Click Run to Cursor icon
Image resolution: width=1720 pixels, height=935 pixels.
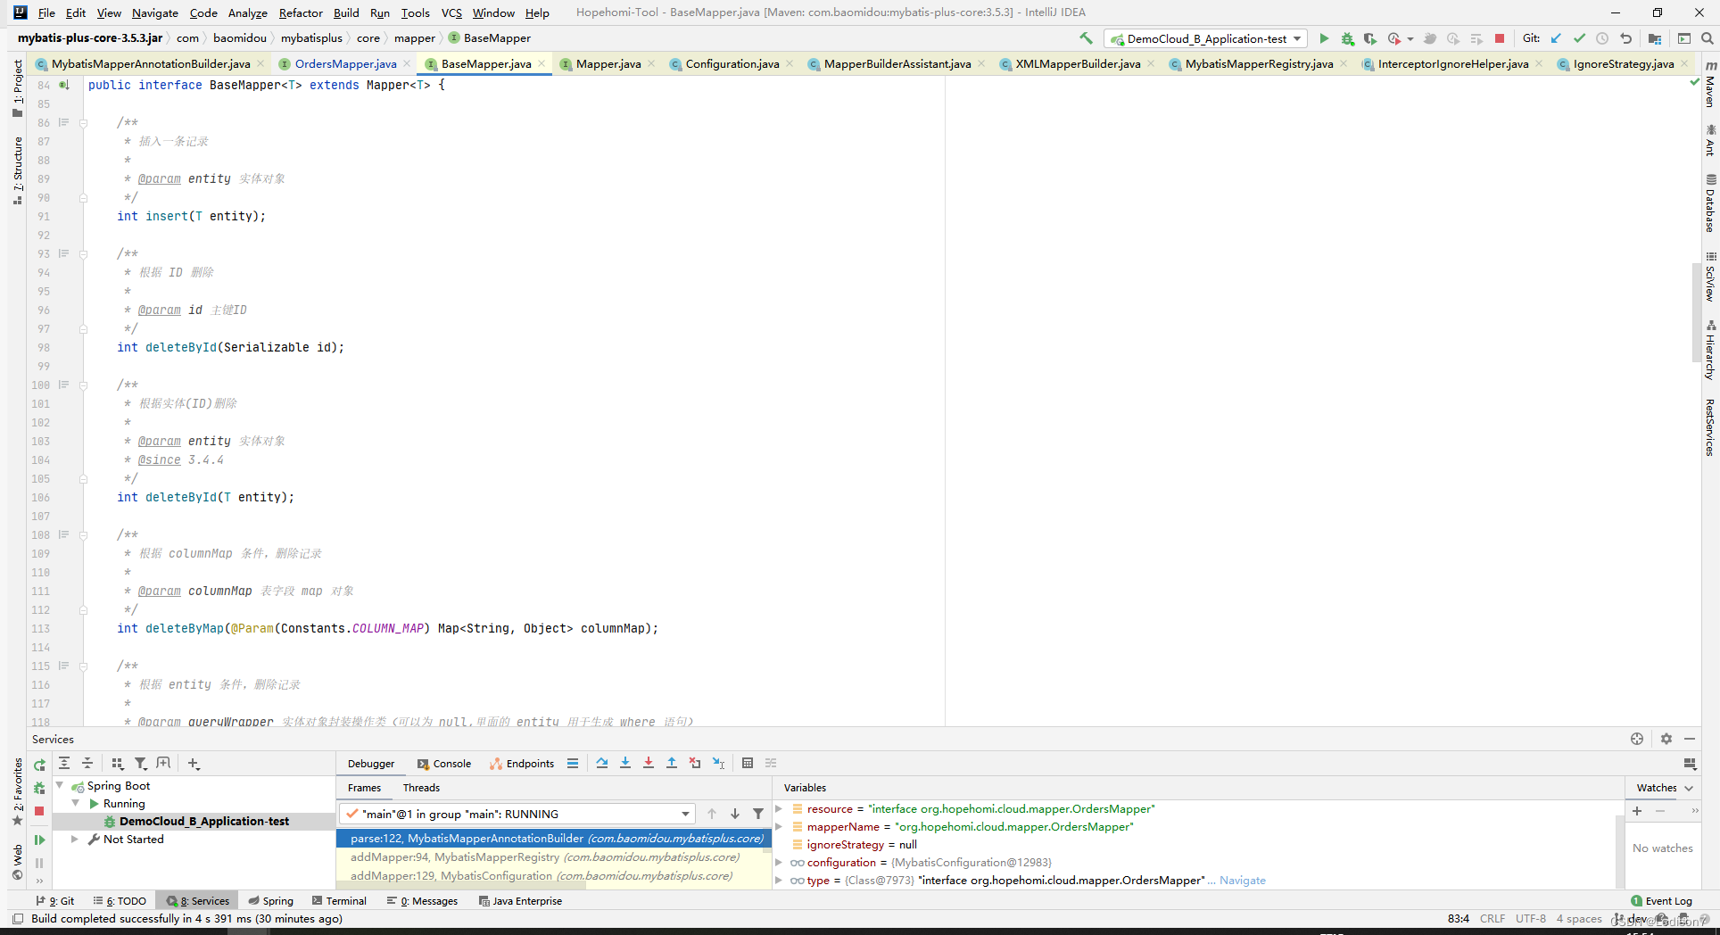pyautogui.click(x=718, y=763)
